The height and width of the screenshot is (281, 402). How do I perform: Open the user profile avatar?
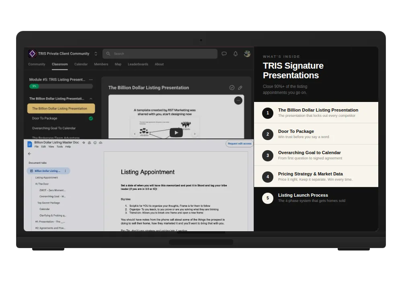[247, 54]
